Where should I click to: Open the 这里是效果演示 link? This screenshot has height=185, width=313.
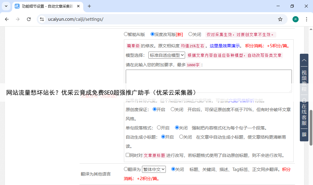[x=225, y=46]
